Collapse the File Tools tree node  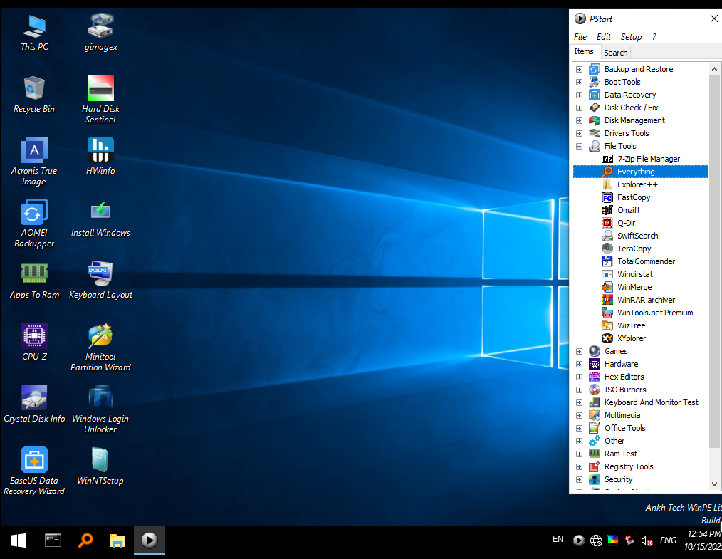(x=579, y=146)
